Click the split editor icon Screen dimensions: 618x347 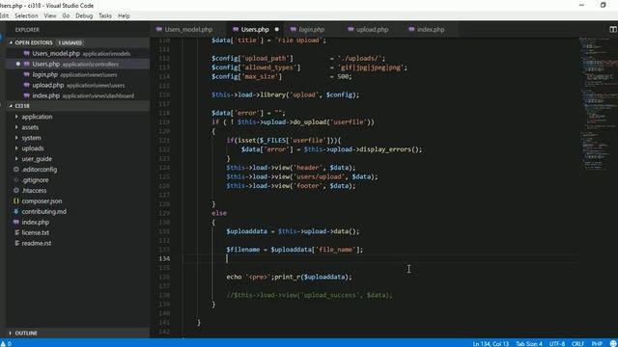pyautogui.click(x=613, y=30)
